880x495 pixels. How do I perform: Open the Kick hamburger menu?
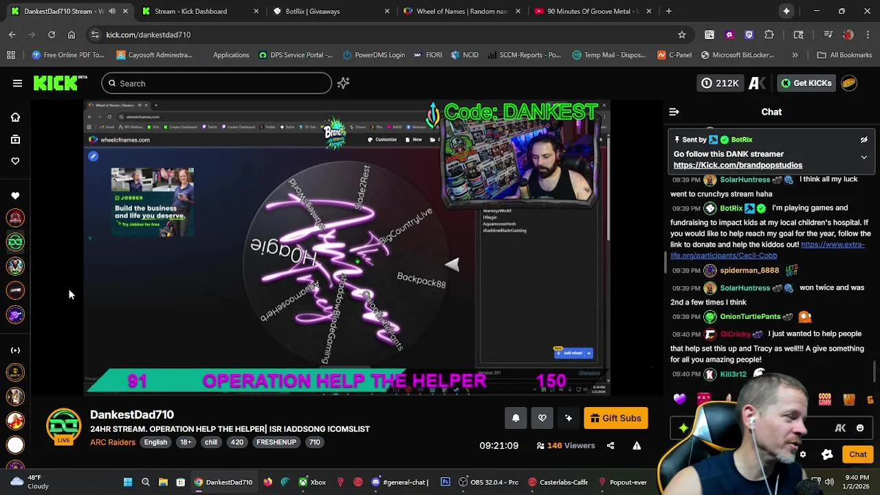tap(17, 83)
